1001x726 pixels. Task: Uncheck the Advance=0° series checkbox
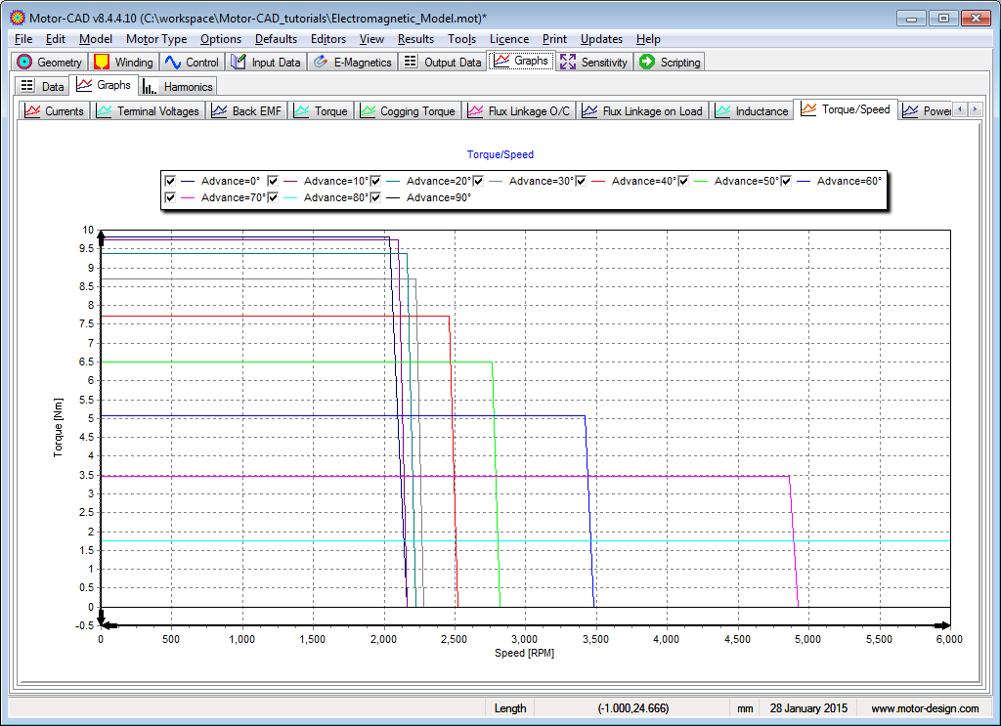click(171, 181)
